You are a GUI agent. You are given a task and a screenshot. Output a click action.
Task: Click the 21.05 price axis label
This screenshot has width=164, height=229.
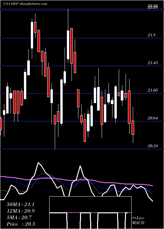click(x=153, y=90)
